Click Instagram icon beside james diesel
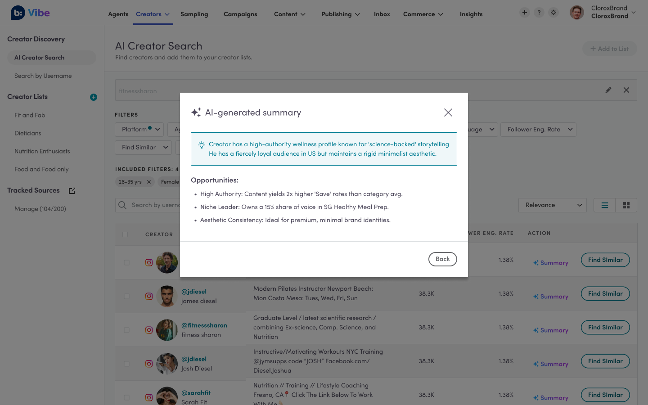The image size is (648, 405). point(149,296)
